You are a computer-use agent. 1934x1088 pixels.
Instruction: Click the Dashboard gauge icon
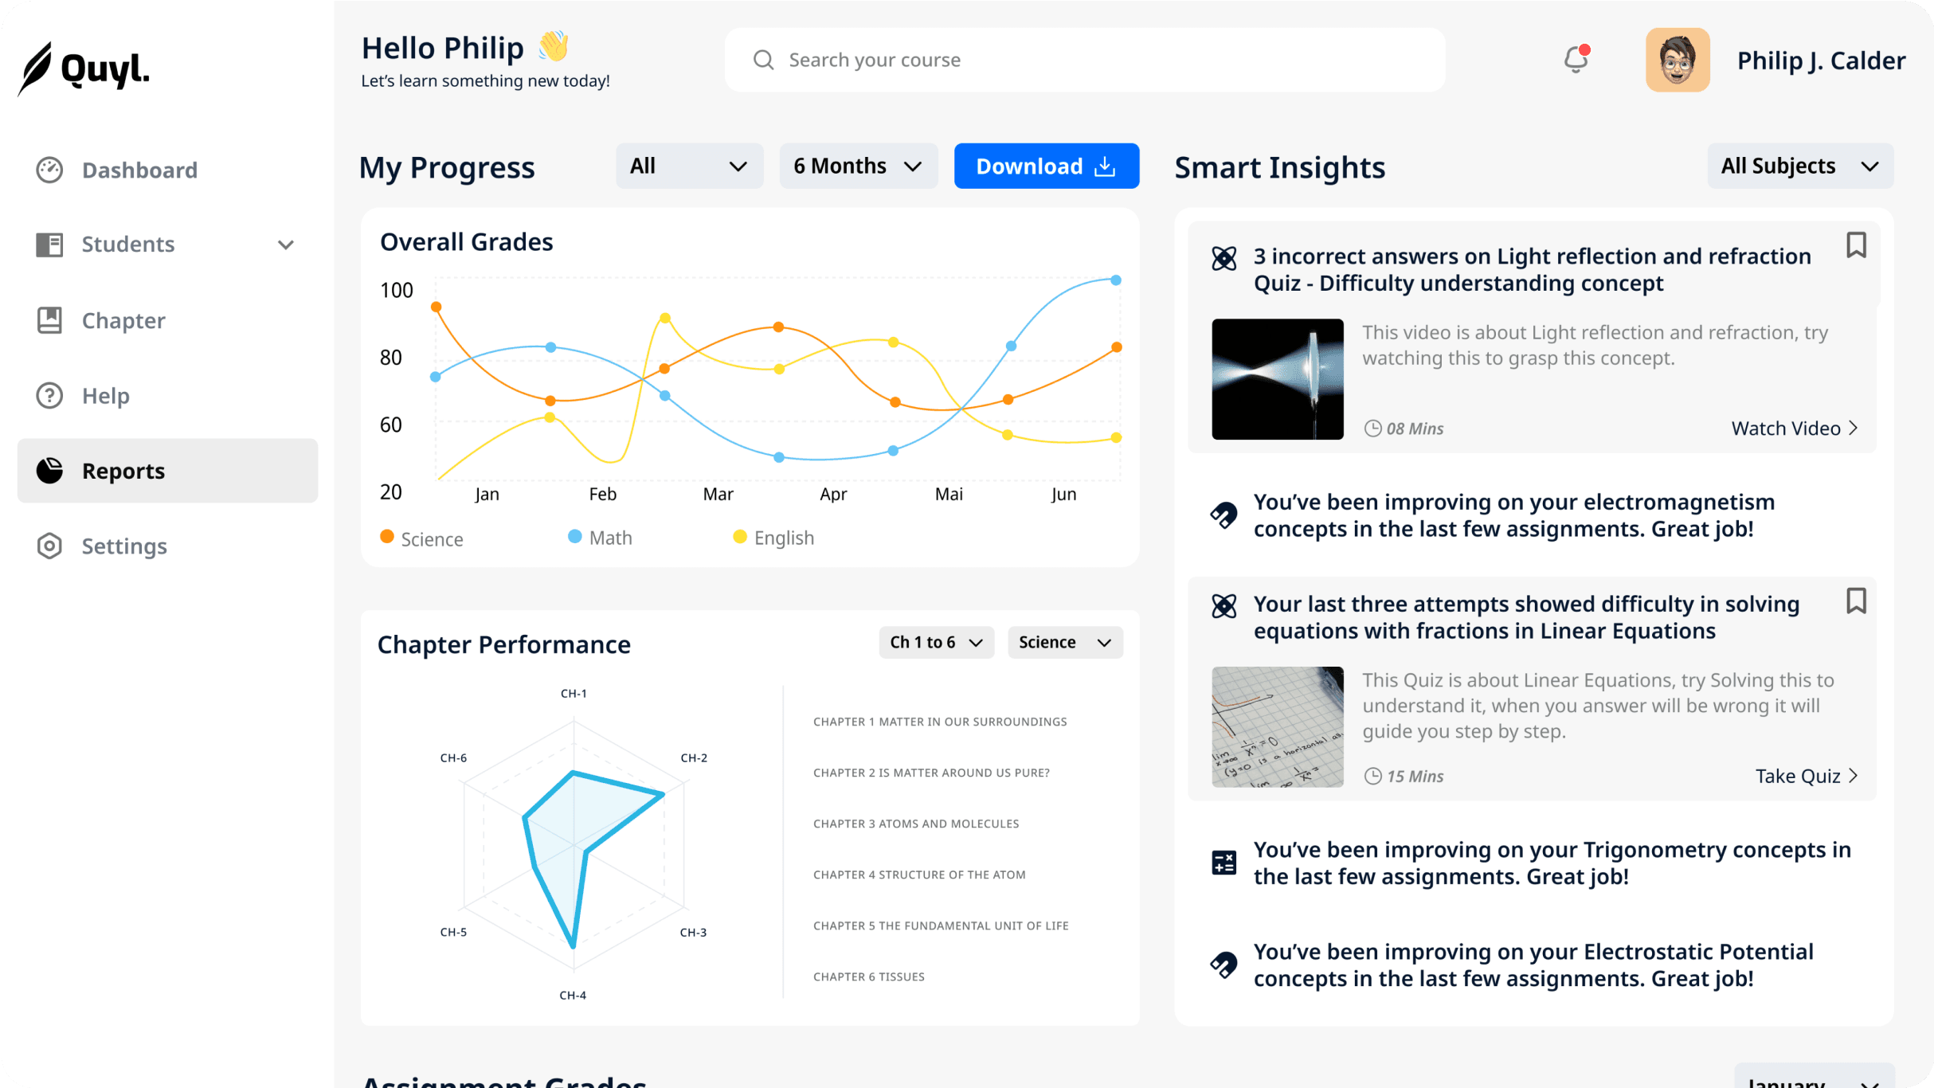click(49, 170)
